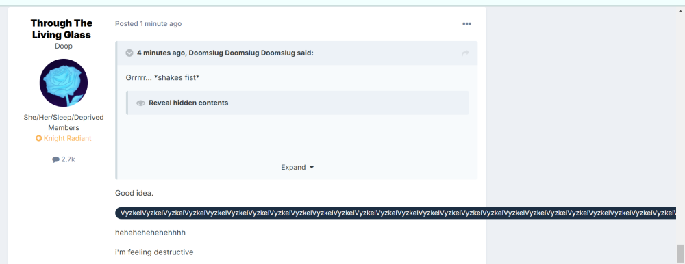Click the Vyzkel mention tag

tap(395, 213)
